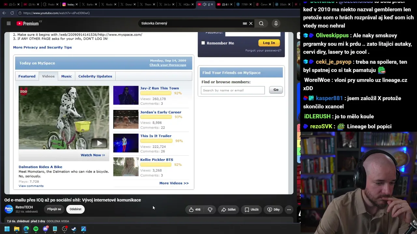Open the Windows Start menu

coord(7,229)
